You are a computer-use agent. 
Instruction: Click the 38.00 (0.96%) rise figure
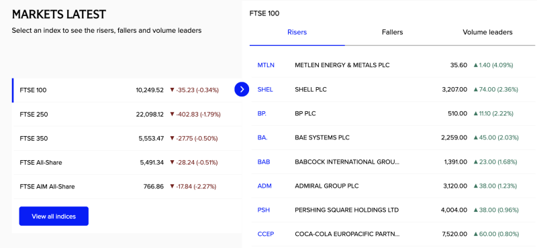pos(496,210)
